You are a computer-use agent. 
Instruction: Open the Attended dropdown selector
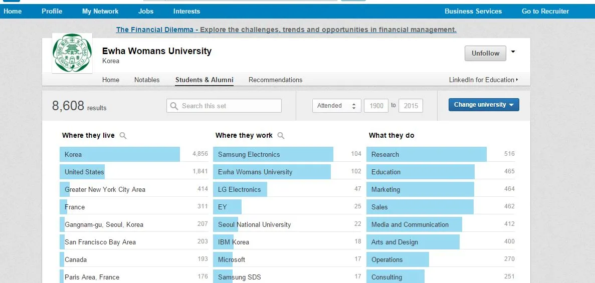click(x=336, y=106)
